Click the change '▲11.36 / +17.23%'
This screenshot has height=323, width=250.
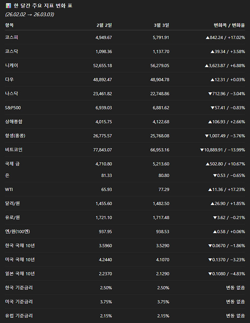point(227,189)
